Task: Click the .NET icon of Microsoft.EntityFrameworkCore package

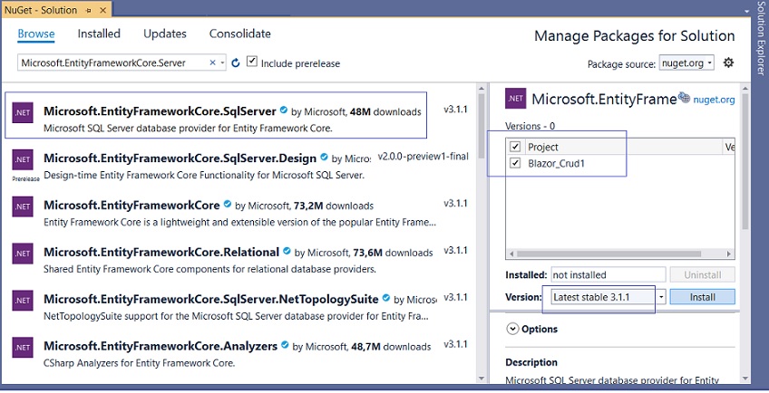Action: (x=23, y=206)
